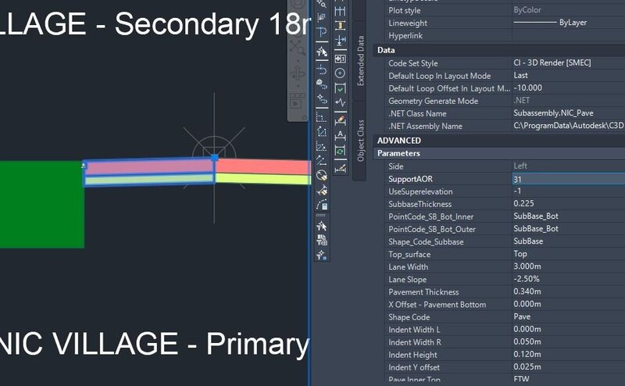
Task: Click the blue ordinate dimension arrow icon
Action: click(340, 41)
